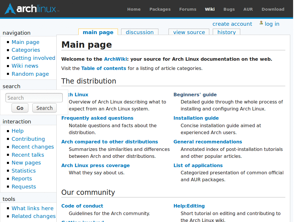This screenshot has height=222, width=296.
Task: Click the 'Main page' title heading
Action: [x=87, y=45]
